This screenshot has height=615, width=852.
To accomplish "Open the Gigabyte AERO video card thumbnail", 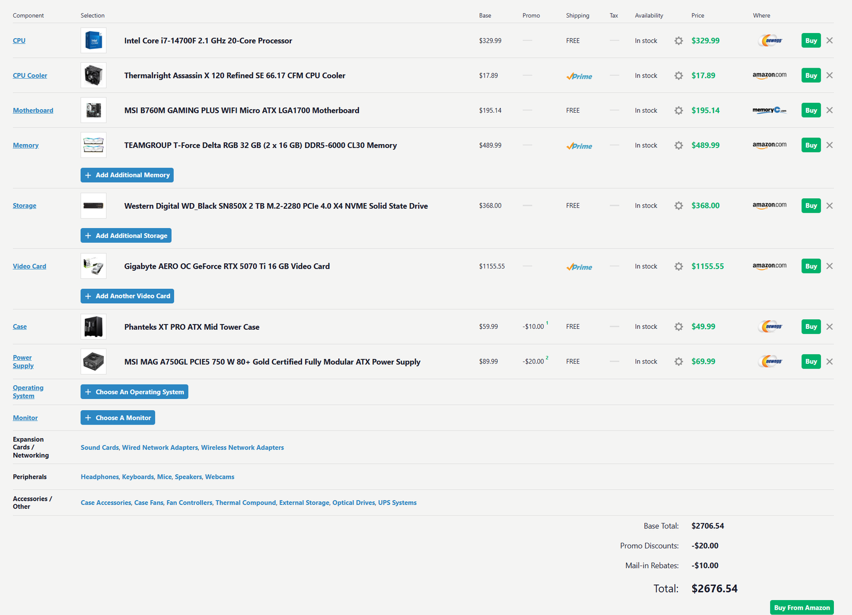I will click(x=94, y=266).
